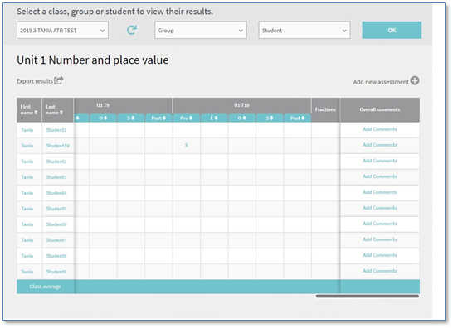Image resolution: width=453 pixels, height=328 pixels.
Task: Add Comments for Student9 row
Action: click(x=380, y=271)
